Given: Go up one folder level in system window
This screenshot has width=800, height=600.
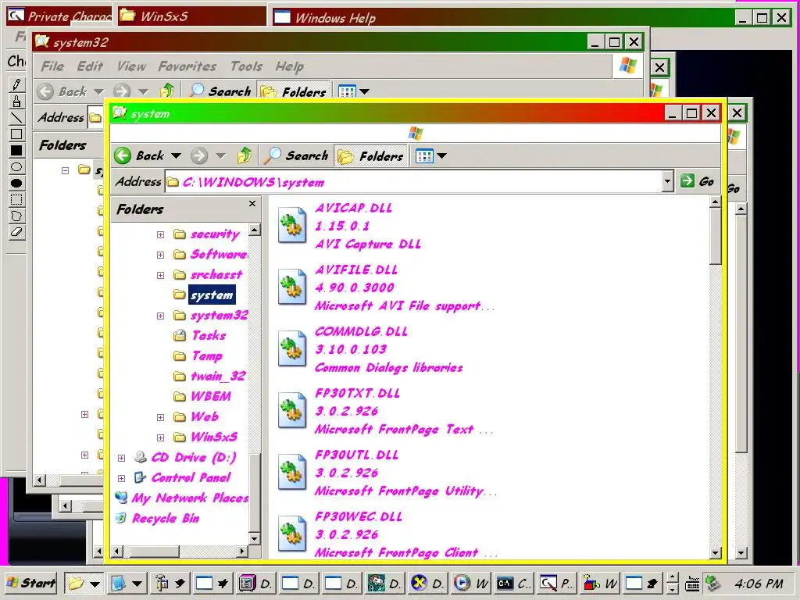Looking at the screenshot, I should pyautogui.click(x=245, y=155).
